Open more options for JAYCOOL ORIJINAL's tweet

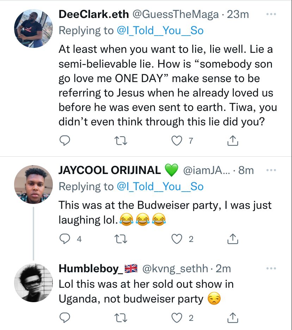(271, 170)
